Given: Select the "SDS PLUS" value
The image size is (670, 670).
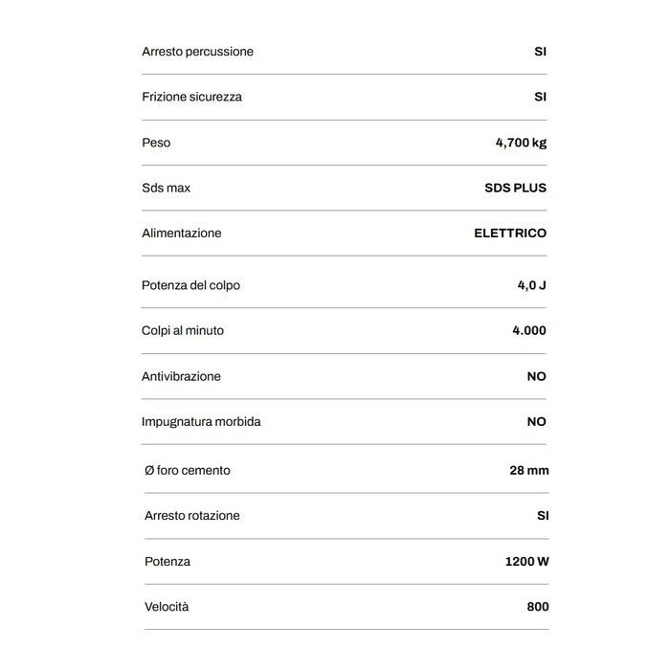Looking at the screenshot, I should pyautogui.click(x=515, y=188).
